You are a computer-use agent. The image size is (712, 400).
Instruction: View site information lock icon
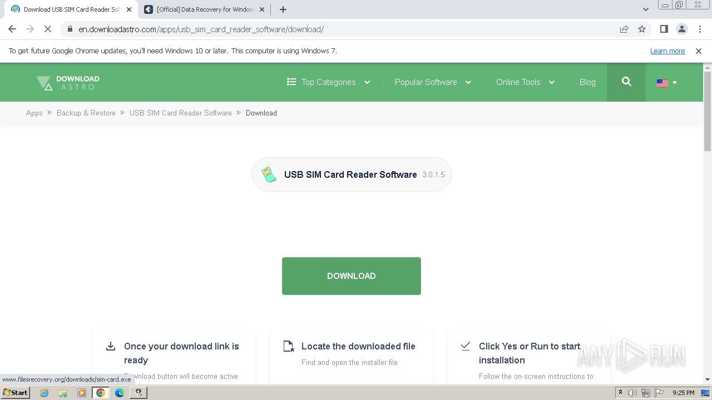pos(70,29)
